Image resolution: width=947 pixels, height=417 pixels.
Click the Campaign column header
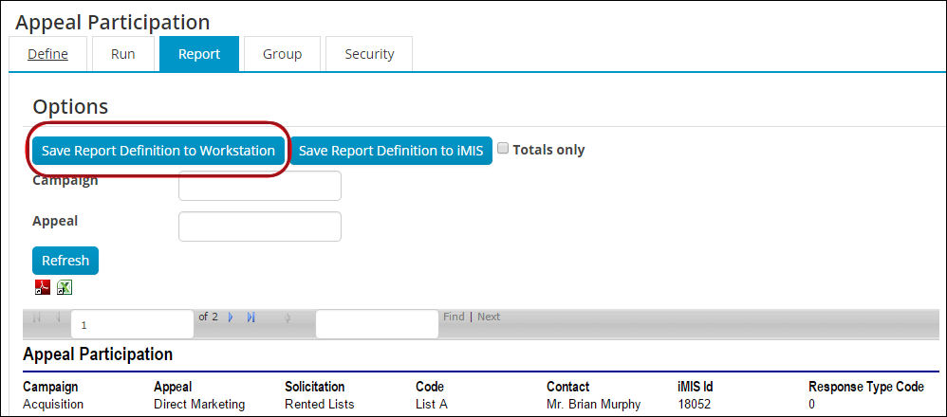click(50, 387)
